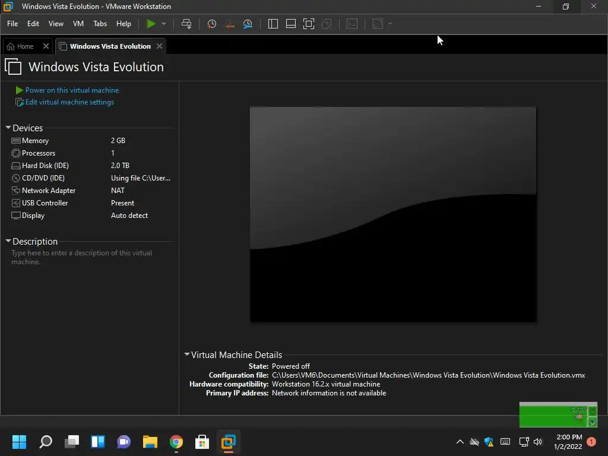Click the 'Auto detect' display value
The height and width of the screenshot is (456, 608).
pyautogui.click(x=129, y=215)
